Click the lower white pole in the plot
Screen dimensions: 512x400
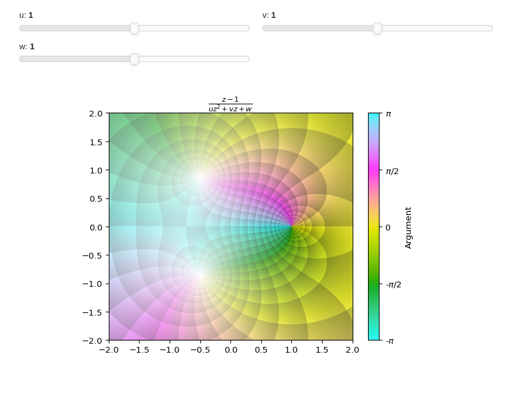[x=200, y=275]
